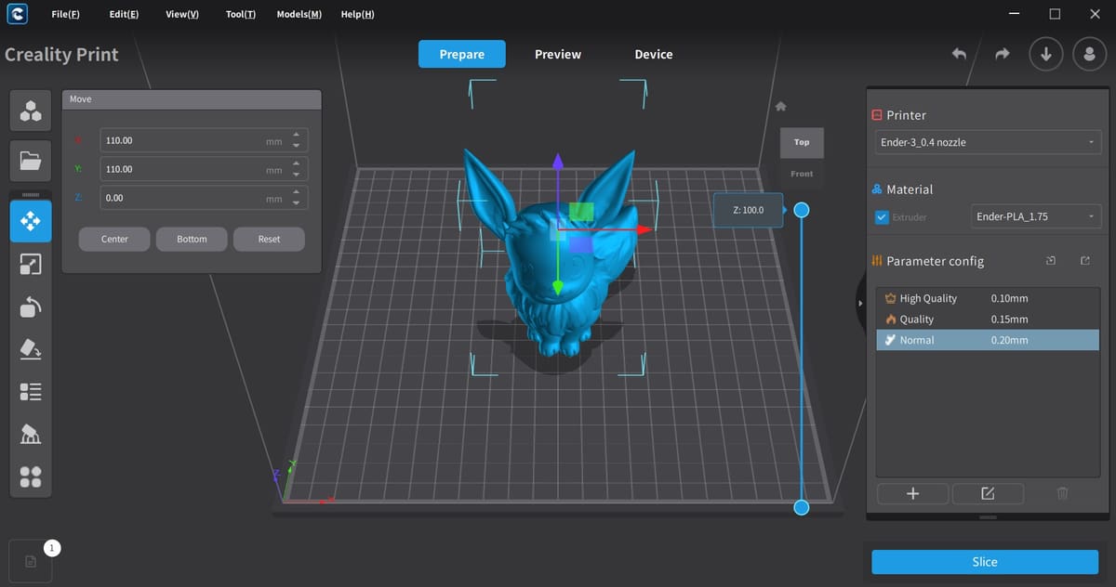Increase X position stepper up arrow
This screenshot has height=587, width=1116.
pyautogui.click(x=296, y=136)
